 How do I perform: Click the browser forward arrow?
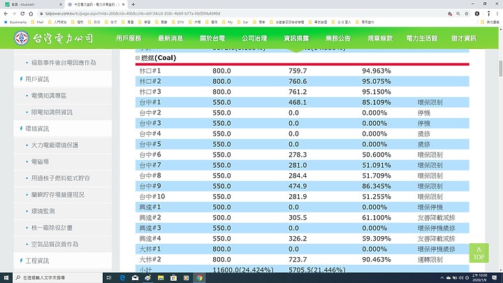(14, 13)
